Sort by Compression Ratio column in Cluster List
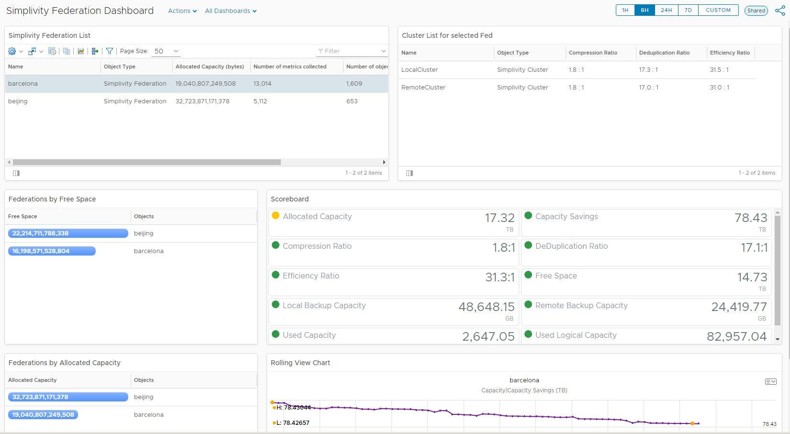The height and width of the screenshot is (434, 790). point(593,53)
